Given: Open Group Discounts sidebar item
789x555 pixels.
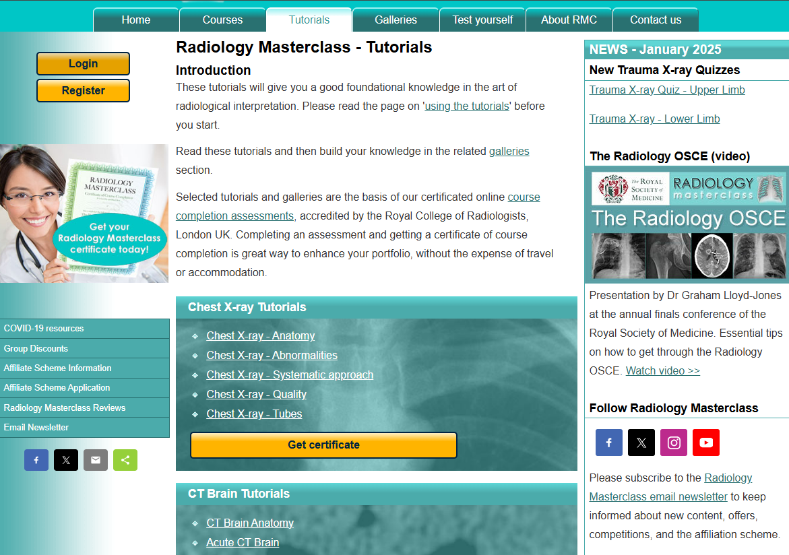Looking at the screenshot, I should (x=84, y=348).
